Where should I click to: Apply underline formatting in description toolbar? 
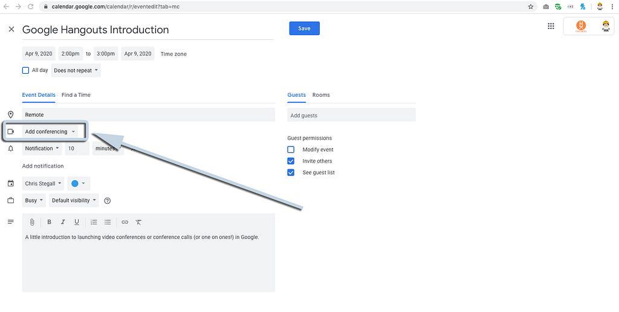point(77,222)
